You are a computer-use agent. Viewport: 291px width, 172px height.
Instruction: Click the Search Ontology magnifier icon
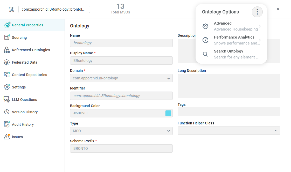coord(205,54)
